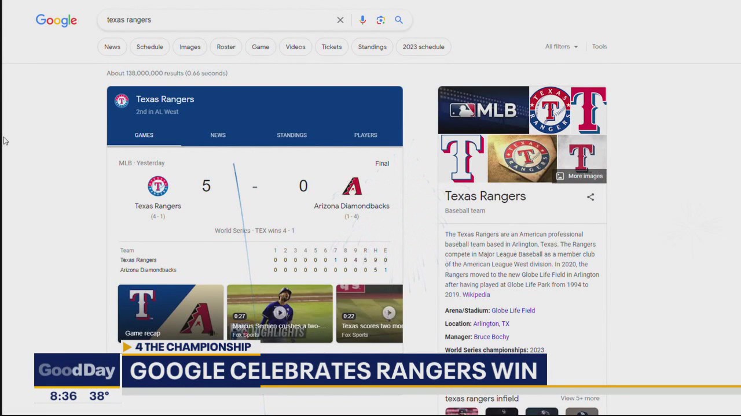Start a voice search with the microphone icon
The image size is (741, 416).
click(362, 20)
